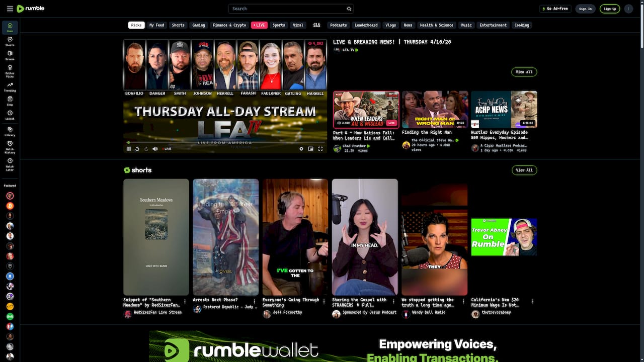The height and width of the screenshot is (362, 644).
Task: Open the Sports tab
Action: point(279,25)
